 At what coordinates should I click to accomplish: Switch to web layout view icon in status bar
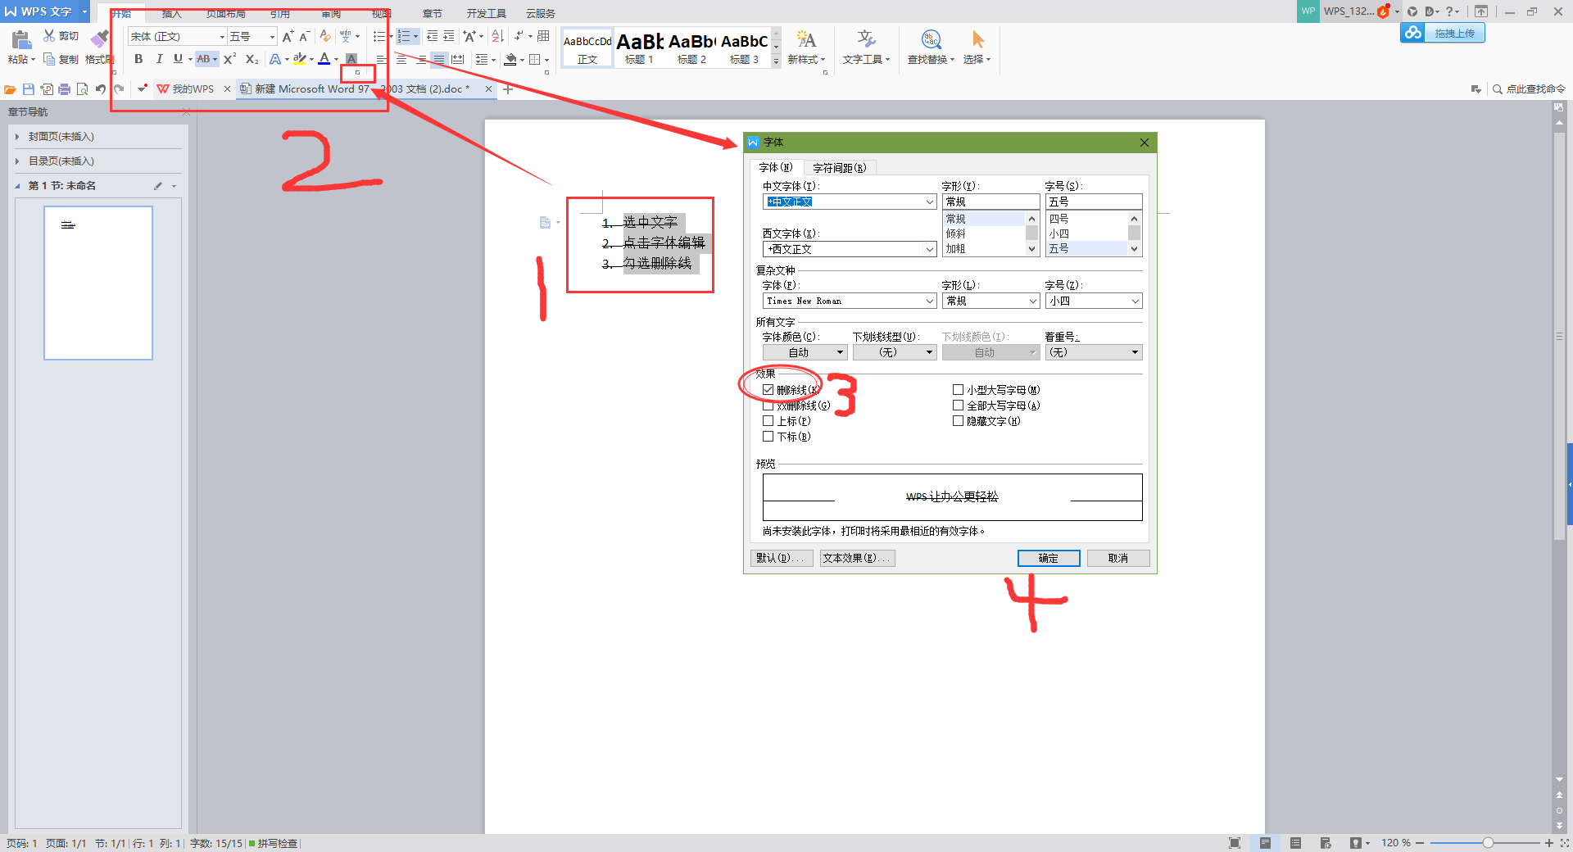click(x=1326, y=842)
